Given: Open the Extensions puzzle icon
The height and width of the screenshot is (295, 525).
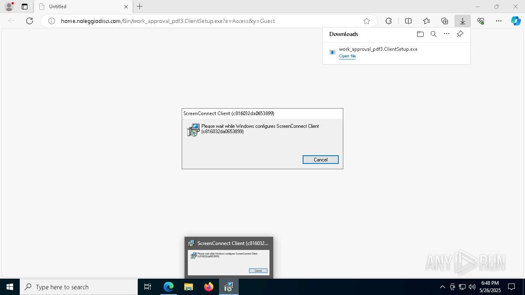Looking at the screenshot, I should click(388, 21).
